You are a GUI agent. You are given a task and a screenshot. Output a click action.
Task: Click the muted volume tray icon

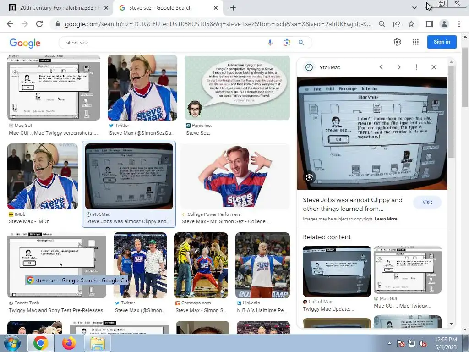[423, 343]
